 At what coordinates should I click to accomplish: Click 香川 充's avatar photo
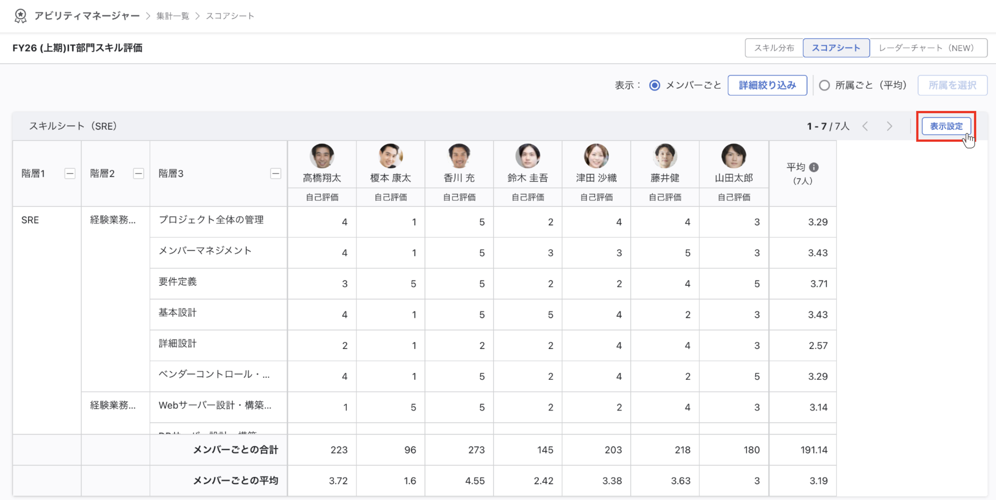click(x=459, y=156)
